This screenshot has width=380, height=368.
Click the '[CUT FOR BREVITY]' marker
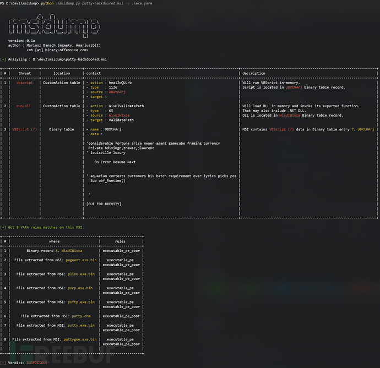coord(104,204)
